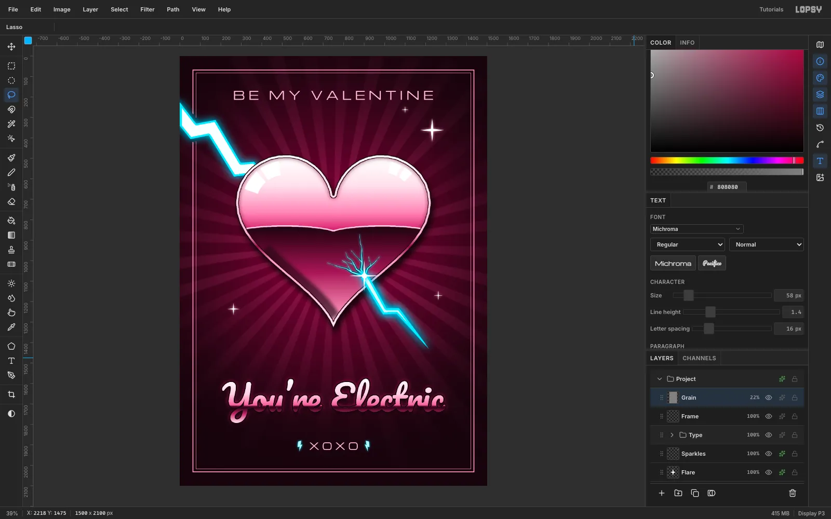Image resolution: width=831 pixels, height=519 pixels.
Task: Collapse the Project group
Action: click(x=660, y=379)
